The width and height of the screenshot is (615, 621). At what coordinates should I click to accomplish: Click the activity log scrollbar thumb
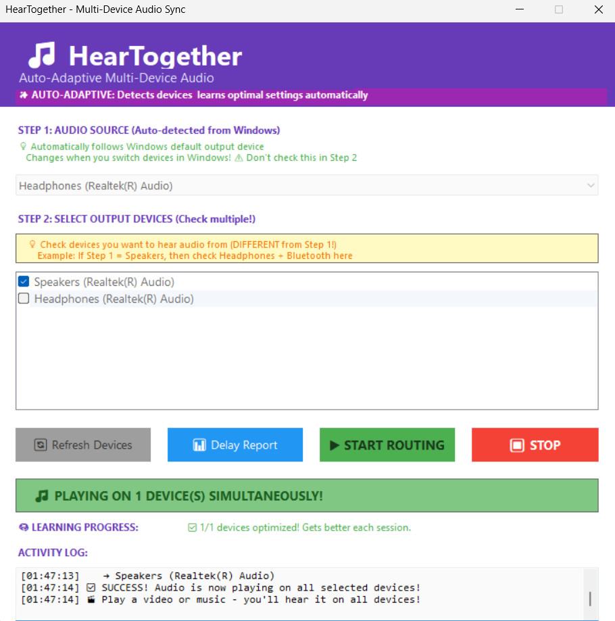click(590, 599)
